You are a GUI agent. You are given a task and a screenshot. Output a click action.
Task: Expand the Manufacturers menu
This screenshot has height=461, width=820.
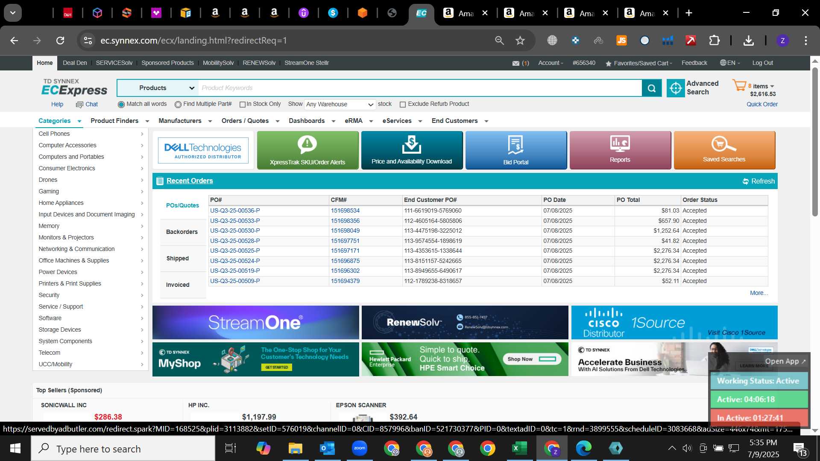coord(185,121)
